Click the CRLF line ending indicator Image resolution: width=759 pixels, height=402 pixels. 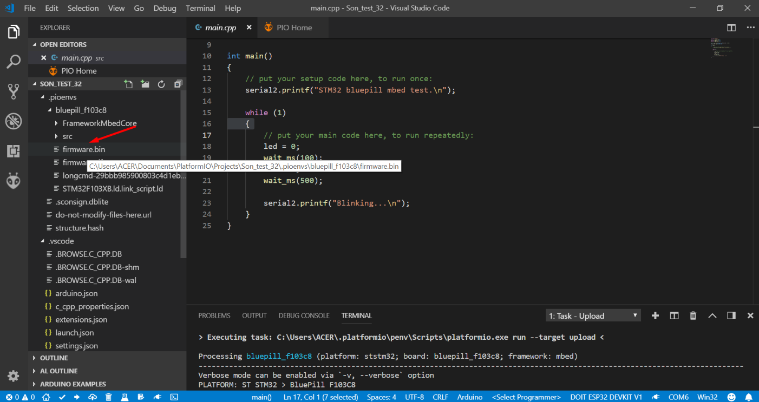[x=440, y=397]
